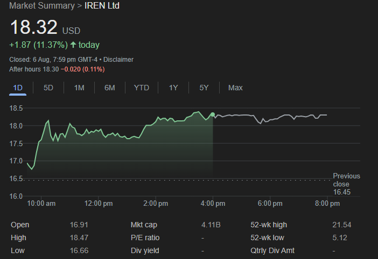The image size is (378, 259).
Task: Click the Previous close 16.45 label
Action: point(346,184)
